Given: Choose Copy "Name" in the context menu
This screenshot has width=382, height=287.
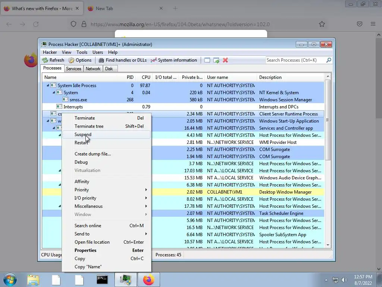Looking at the screenshot, I should 106,267.
